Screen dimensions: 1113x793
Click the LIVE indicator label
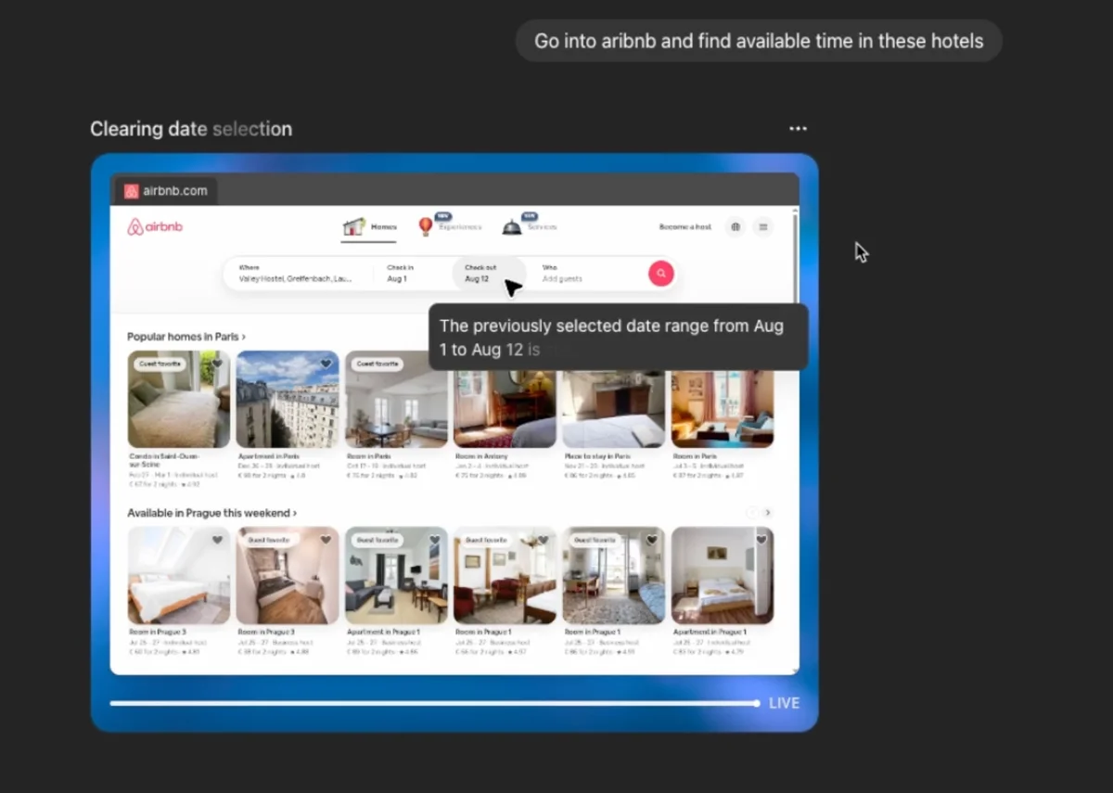pos(784,703)
